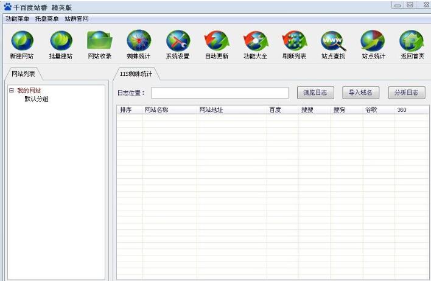The width and height of the screenshot is (431, 281).
Task: Click the 自动更新 arrows icon
Action: [x=217, y=41]
